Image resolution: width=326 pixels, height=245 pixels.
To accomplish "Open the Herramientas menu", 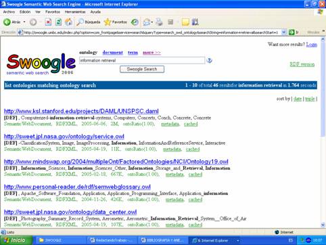I will click(x=75, y=12).
